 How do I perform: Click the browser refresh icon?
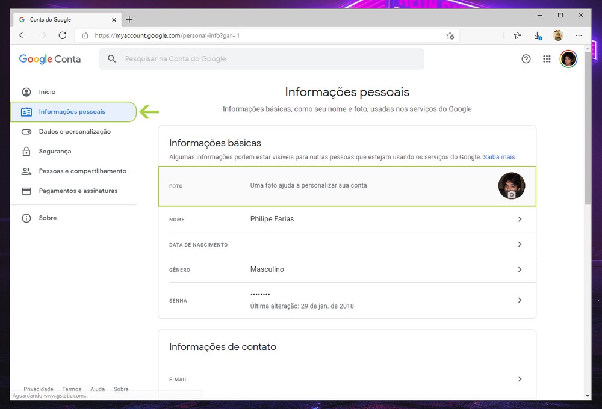click(x=63, y=35)
